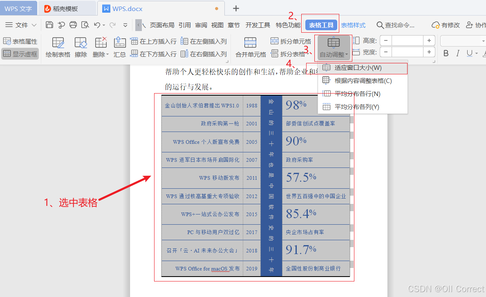Open a new tab with plus button
Image resolution: width=486 pixels, height=297 pixels.
tap(236, 8)
